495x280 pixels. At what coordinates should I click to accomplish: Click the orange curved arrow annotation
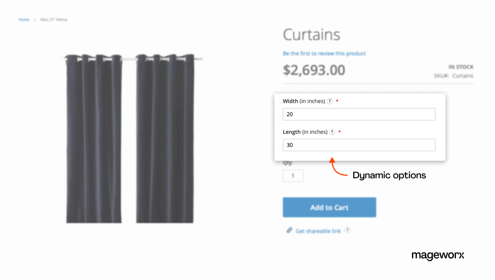[337, 167]
